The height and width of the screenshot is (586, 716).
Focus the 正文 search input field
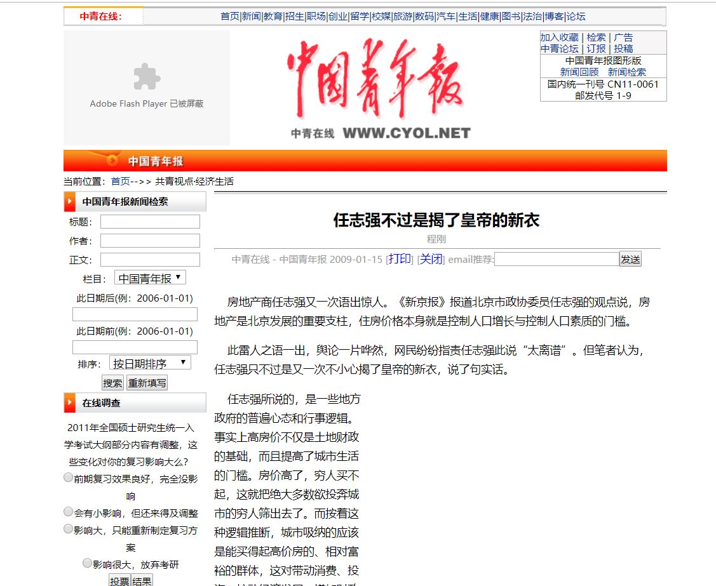coord(150,260)
